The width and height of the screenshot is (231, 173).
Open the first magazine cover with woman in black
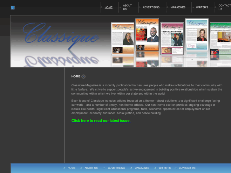pyautogui.click(x=122, y=38)
